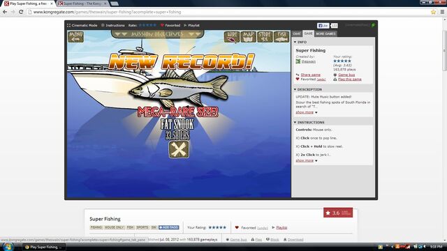The width and height of the screenshot is (447, 251).
Task: Click the browser reload icon
Action: (x=21, y=12)
